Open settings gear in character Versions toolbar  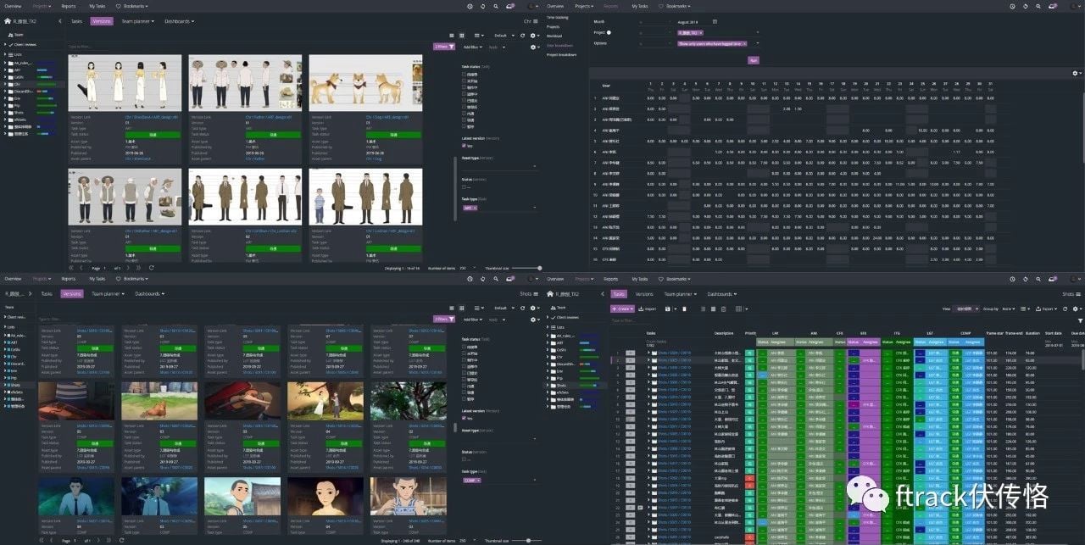point(532,35)
